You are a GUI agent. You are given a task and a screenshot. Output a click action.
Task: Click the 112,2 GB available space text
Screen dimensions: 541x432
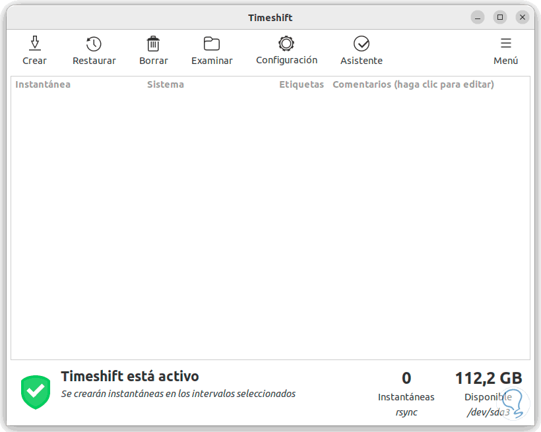click(x=488, y=378)
